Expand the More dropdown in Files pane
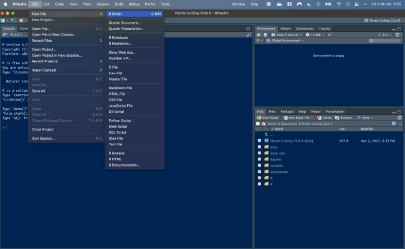 coord(365,118)
